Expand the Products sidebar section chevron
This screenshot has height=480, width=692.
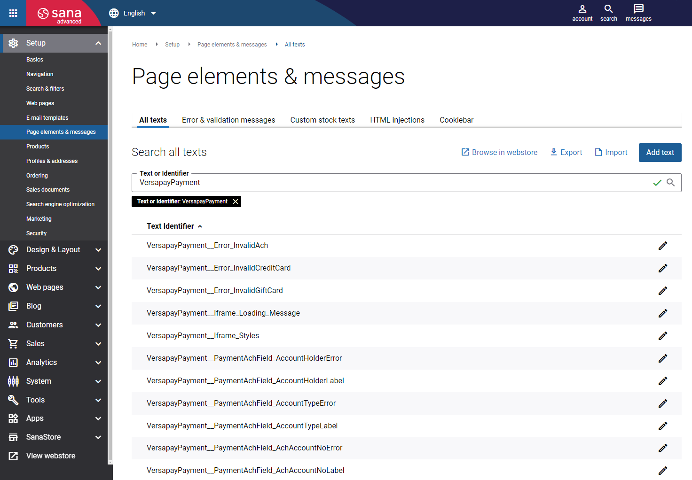click(x=98, y=269)
